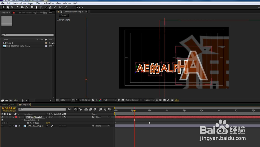Viewport: 260px width, 147px height.
Task: Select the Horizontal Type tool
Action: point(41,7)
